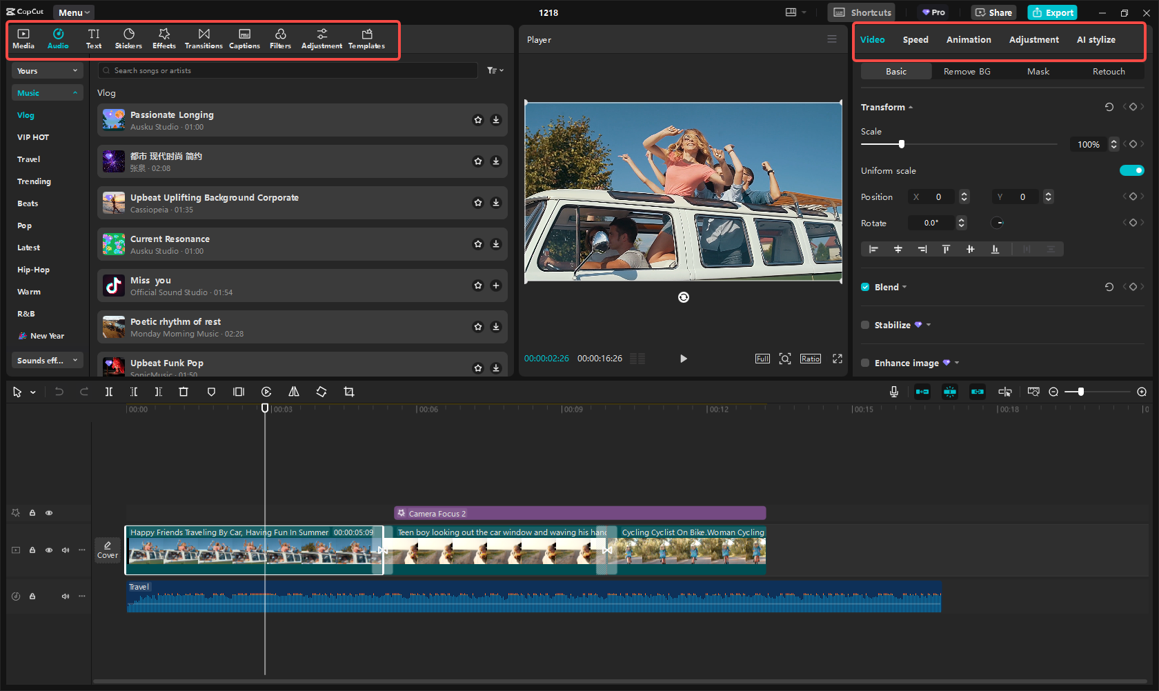Expand the Yours dropdown

pos(47,70)
